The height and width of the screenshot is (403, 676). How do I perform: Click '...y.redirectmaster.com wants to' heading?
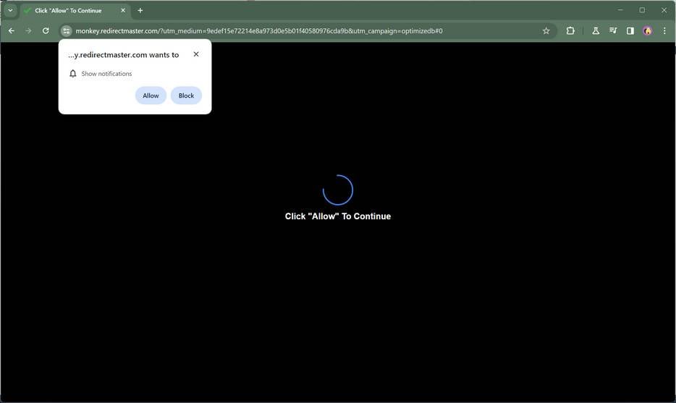pyautogui.click(x=123, y=55)
